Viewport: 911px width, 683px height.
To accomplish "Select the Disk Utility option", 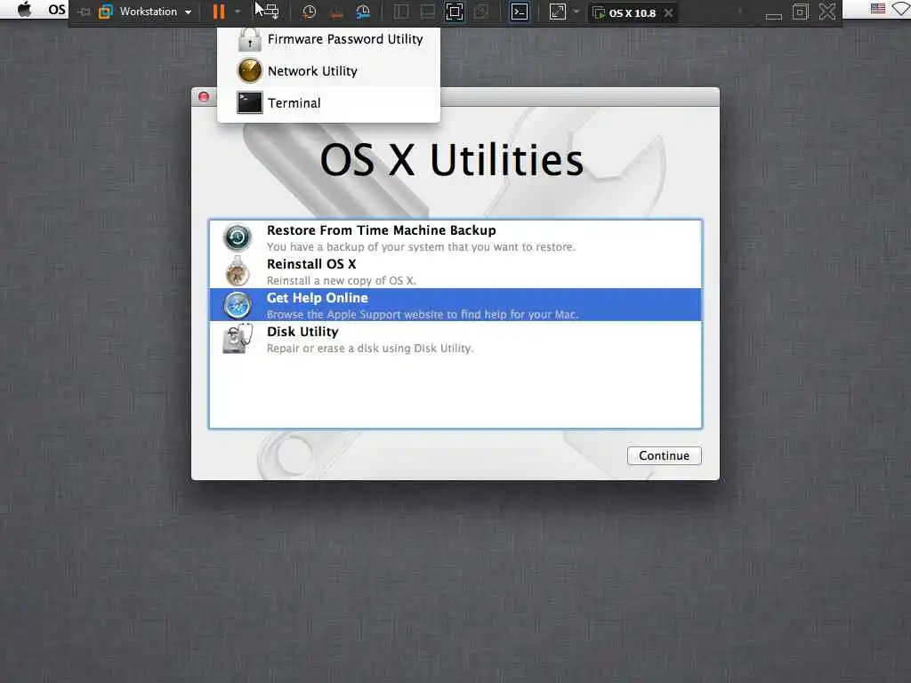I will [455, 339].
